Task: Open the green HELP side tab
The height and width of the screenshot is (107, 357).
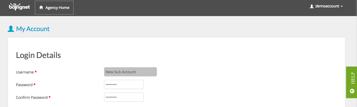Action: pyautogui.click(x=351, y=82)
